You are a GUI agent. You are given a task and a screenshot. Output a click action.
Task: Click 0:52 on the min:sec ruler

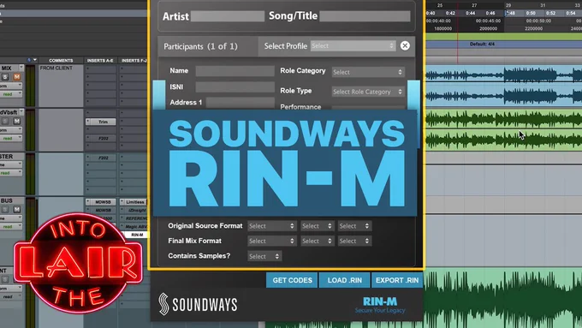click(x=551, y=13)
